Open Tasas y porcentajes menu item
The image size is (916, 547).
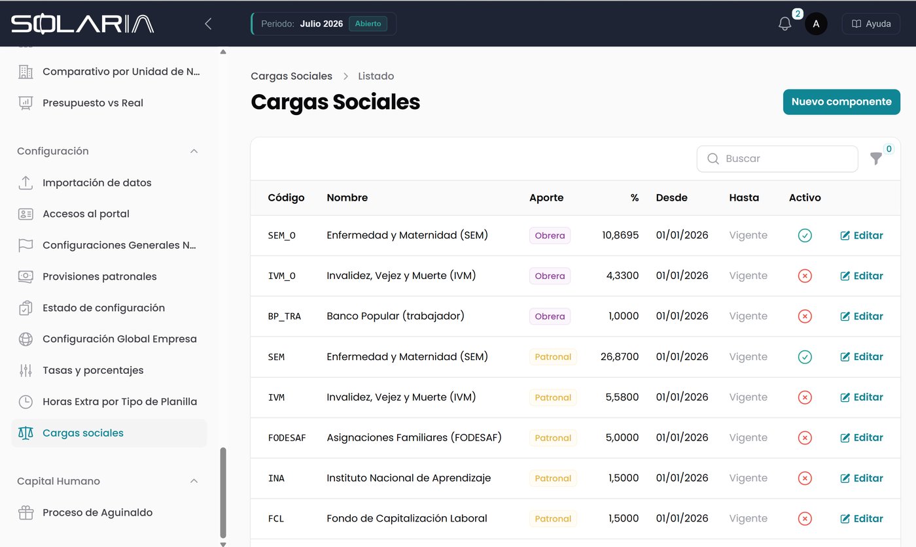(109, 371)
